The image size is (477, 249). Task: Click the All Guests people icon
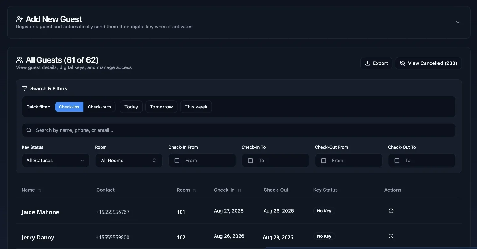(x=19, y=60)
